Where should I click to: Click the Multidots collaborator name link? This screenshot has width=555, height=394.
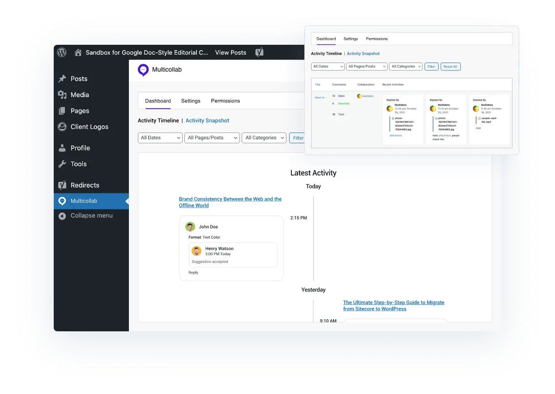[x=368, y=96]
